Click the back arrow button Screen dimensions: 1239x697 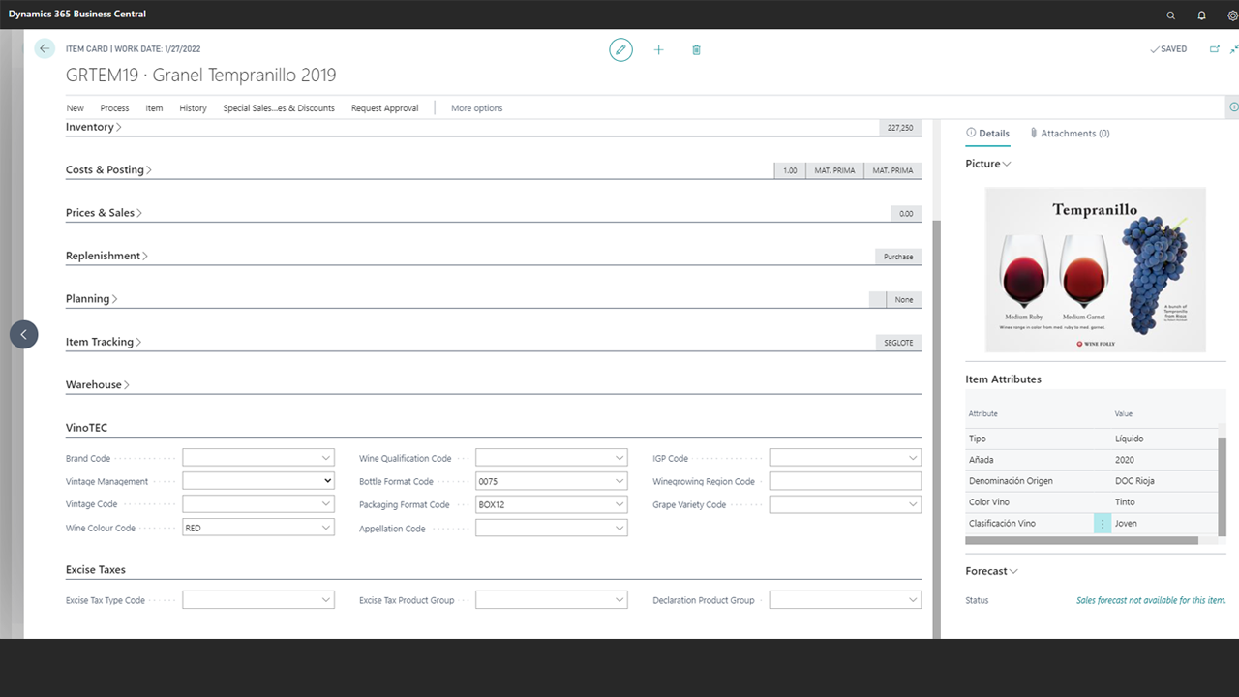click(x=45, y=48)
